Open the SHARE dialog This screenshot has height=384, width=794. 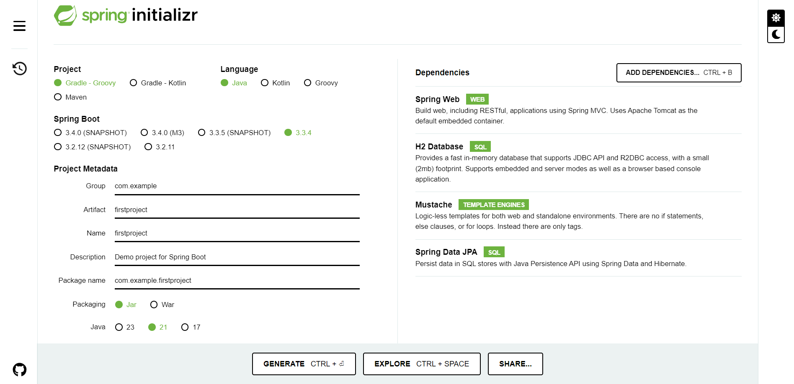click(515, 364)
